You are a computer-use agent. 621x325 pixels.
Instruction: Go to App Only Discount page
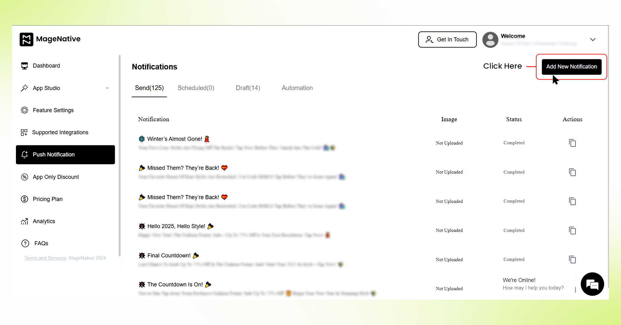[x=56, y=177]
